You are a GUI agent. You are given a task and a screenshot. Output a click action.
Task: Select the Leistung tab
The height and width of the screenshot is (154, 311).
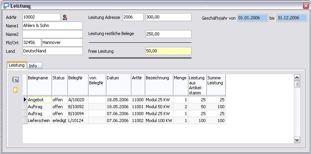17,65
